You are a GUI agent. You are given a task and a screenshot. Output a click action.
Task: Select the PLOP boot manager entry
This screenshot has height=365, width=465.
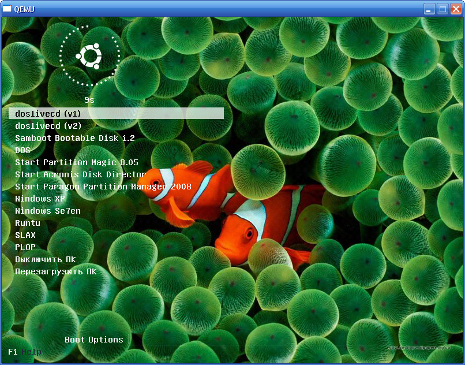[25, 247]
